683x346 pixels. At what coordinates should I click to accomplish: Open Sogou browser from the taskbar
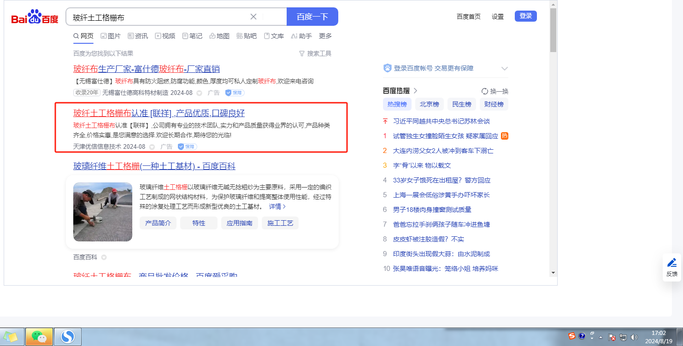(68, 337)
